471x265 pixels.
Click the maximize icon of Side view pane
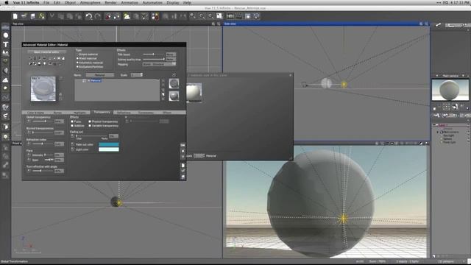[x=427, y=24]
